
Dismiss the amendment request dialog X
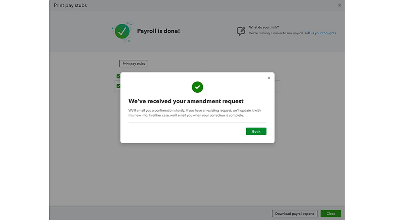tap(269, 78)
